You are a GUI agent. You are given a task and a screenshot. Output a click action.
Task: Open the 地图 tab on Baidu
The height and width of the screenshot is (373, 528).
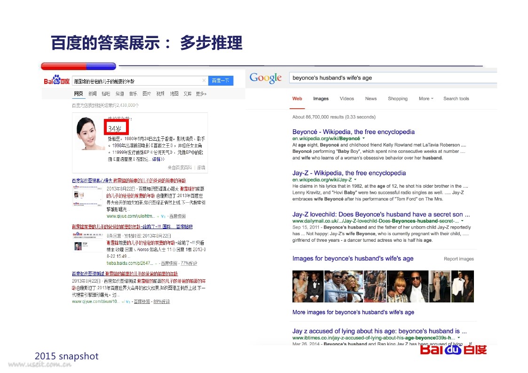click(x=174, y=94)
